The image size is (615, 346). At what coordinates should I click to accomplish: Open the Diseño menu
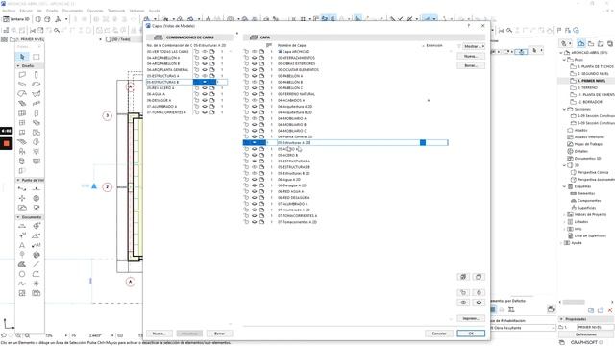point(52,11)
